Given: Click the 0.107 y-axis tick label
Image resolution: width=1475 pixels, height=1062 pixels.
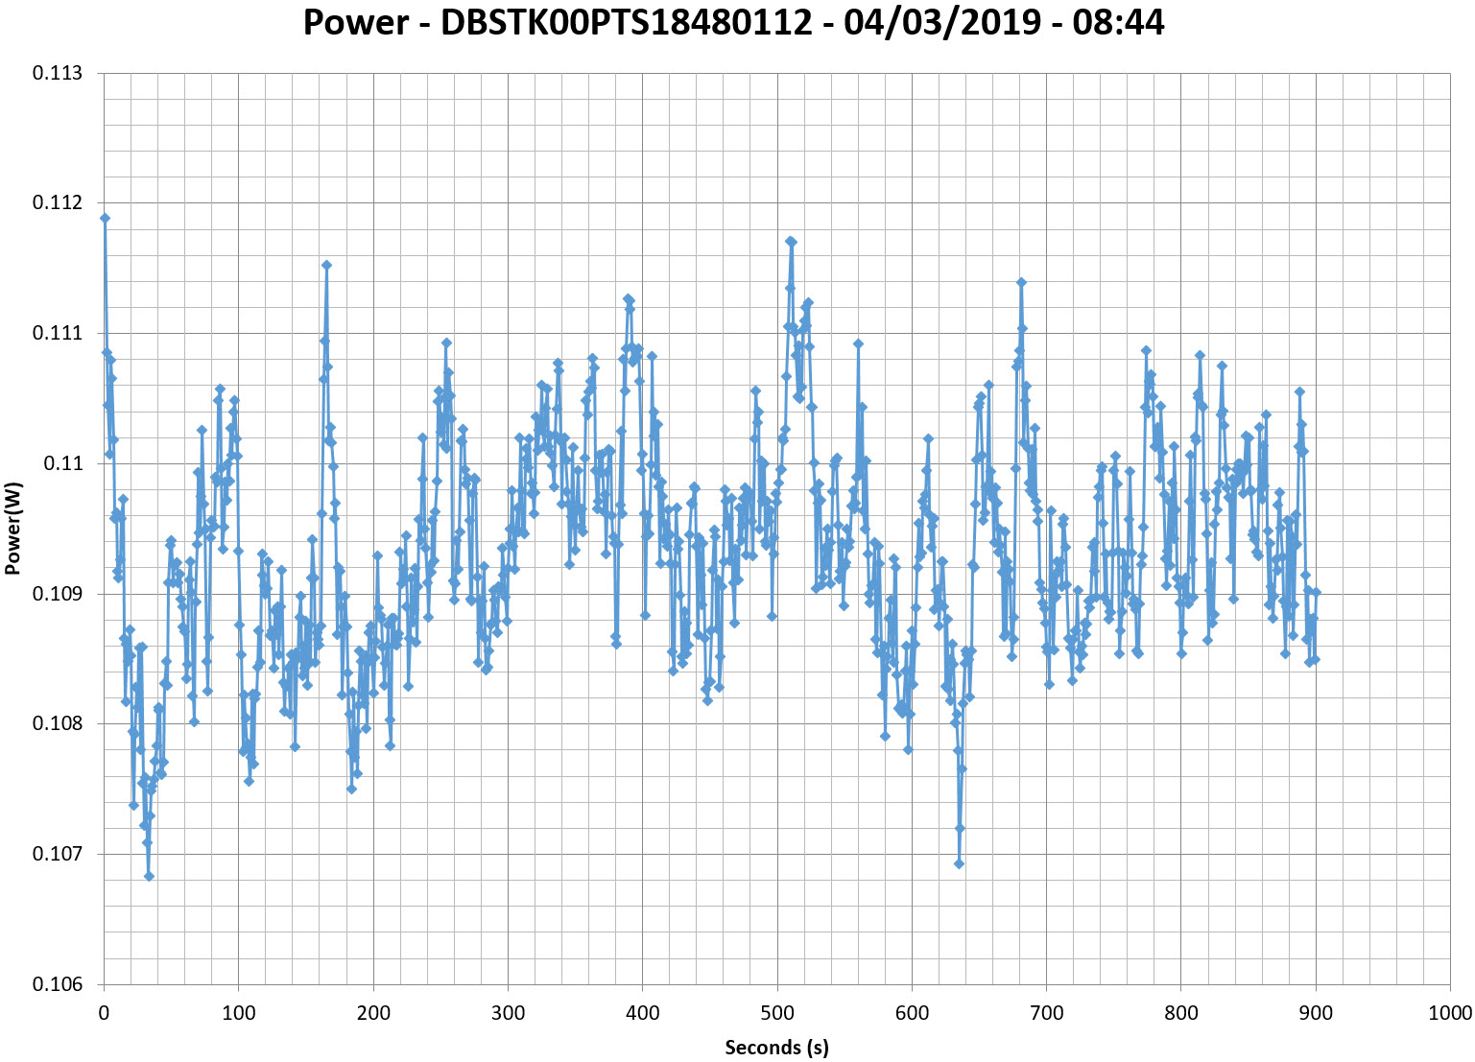Looking at the screenshot, I should (x=58, y=854).
